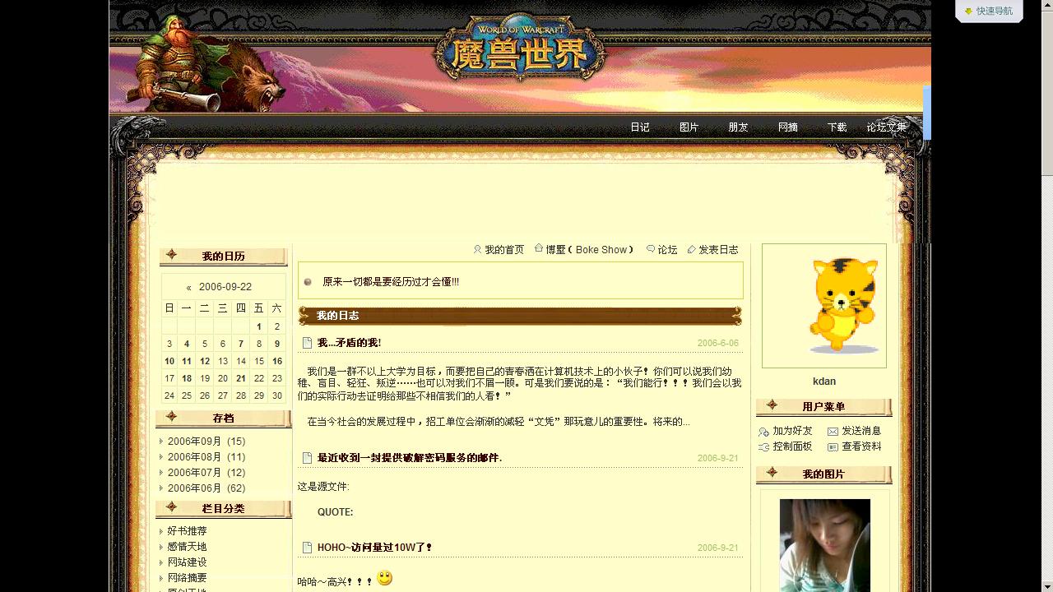The height and width of the screenshot is (592, 1053).
Task: Click the icon beside 控制面板
Action: tap(764, 447)
